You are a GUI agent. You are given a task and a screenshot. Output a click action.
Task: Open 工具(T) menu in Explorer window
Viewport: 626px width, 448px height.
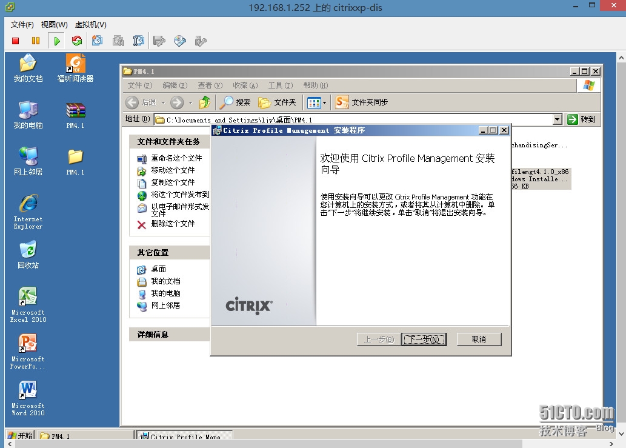(280, 85)
